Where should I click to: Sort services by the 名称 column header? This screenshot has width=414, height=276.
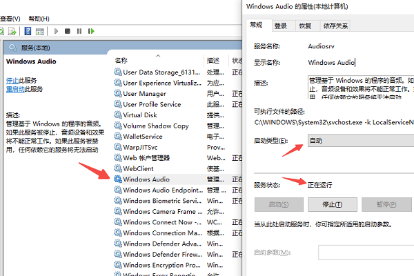click(121, 61)
